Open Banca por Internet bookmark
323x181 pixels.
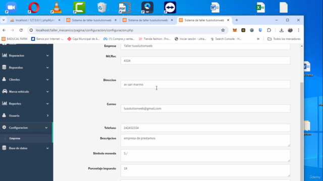coord(47,39)
